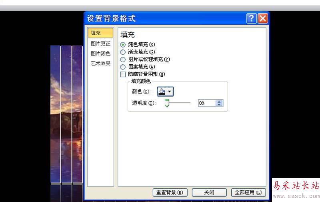Click the transparency slider handle
The image size is (320, 202).
pyautogui.click(x=167, y=103)
